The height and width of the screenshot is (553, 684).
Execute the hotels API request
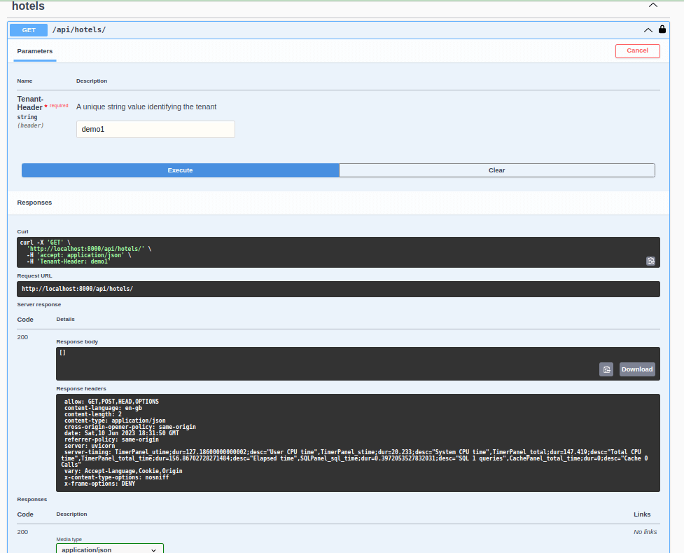click(x=180, y=170)
